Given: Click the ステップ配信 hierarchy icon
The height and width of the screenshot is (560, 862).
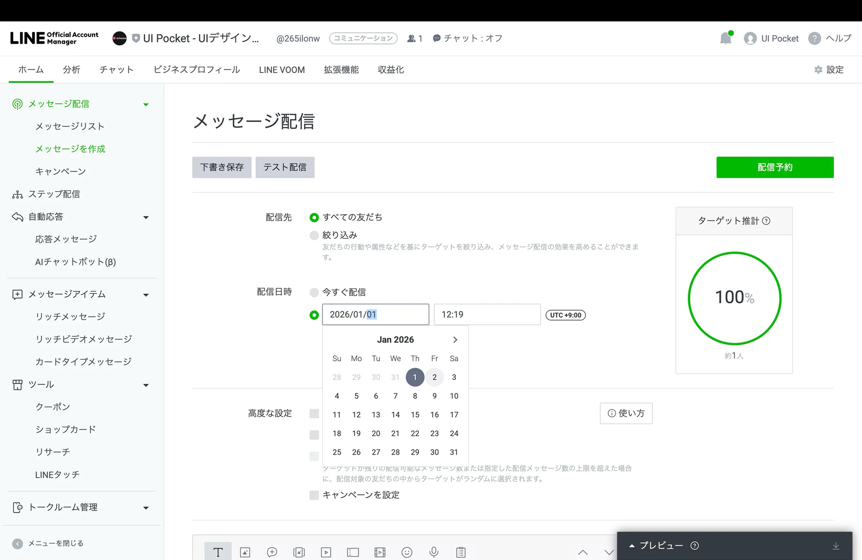Looking at the screenshot, I should 17,194.
